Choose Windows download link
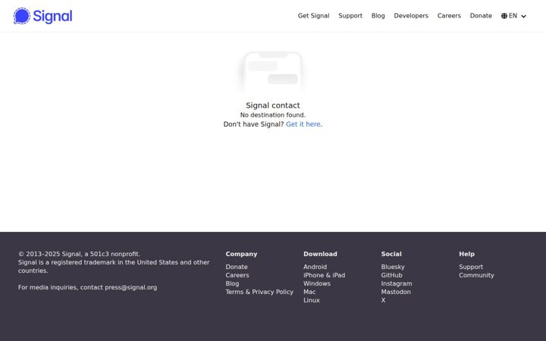The height and width of the screenshot is (341, 546). pos(317,283)
